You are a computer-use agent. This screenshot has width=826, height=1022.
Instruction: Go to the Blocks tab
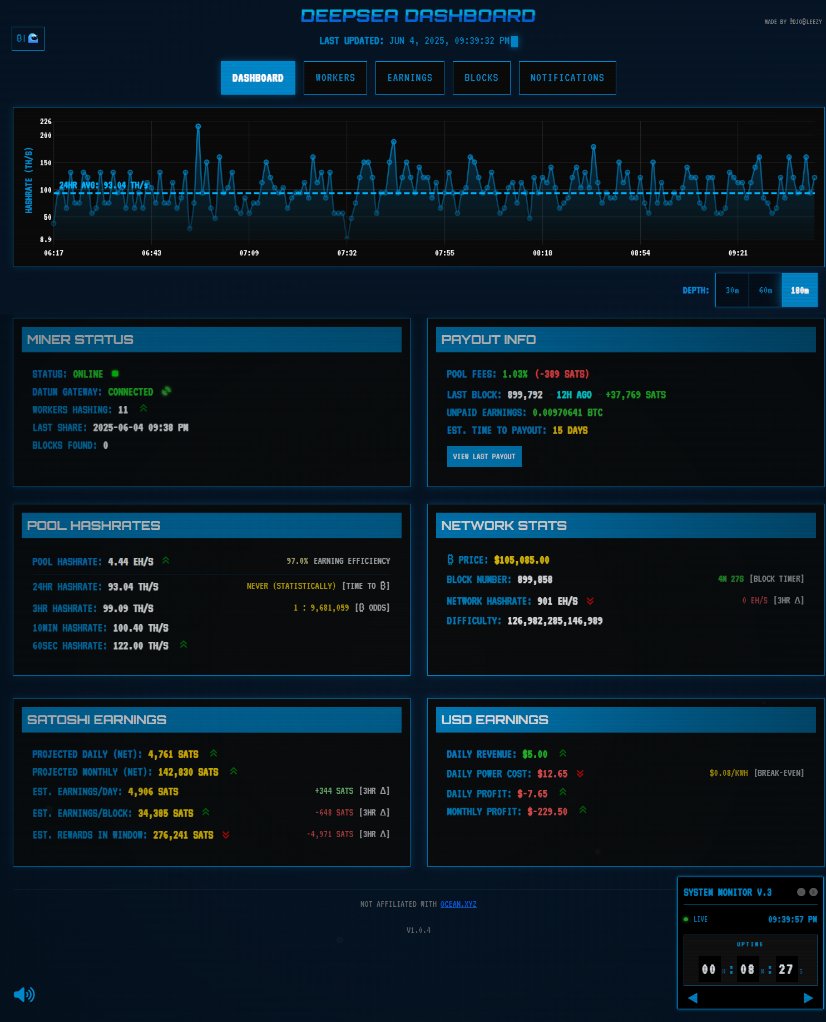481,78
